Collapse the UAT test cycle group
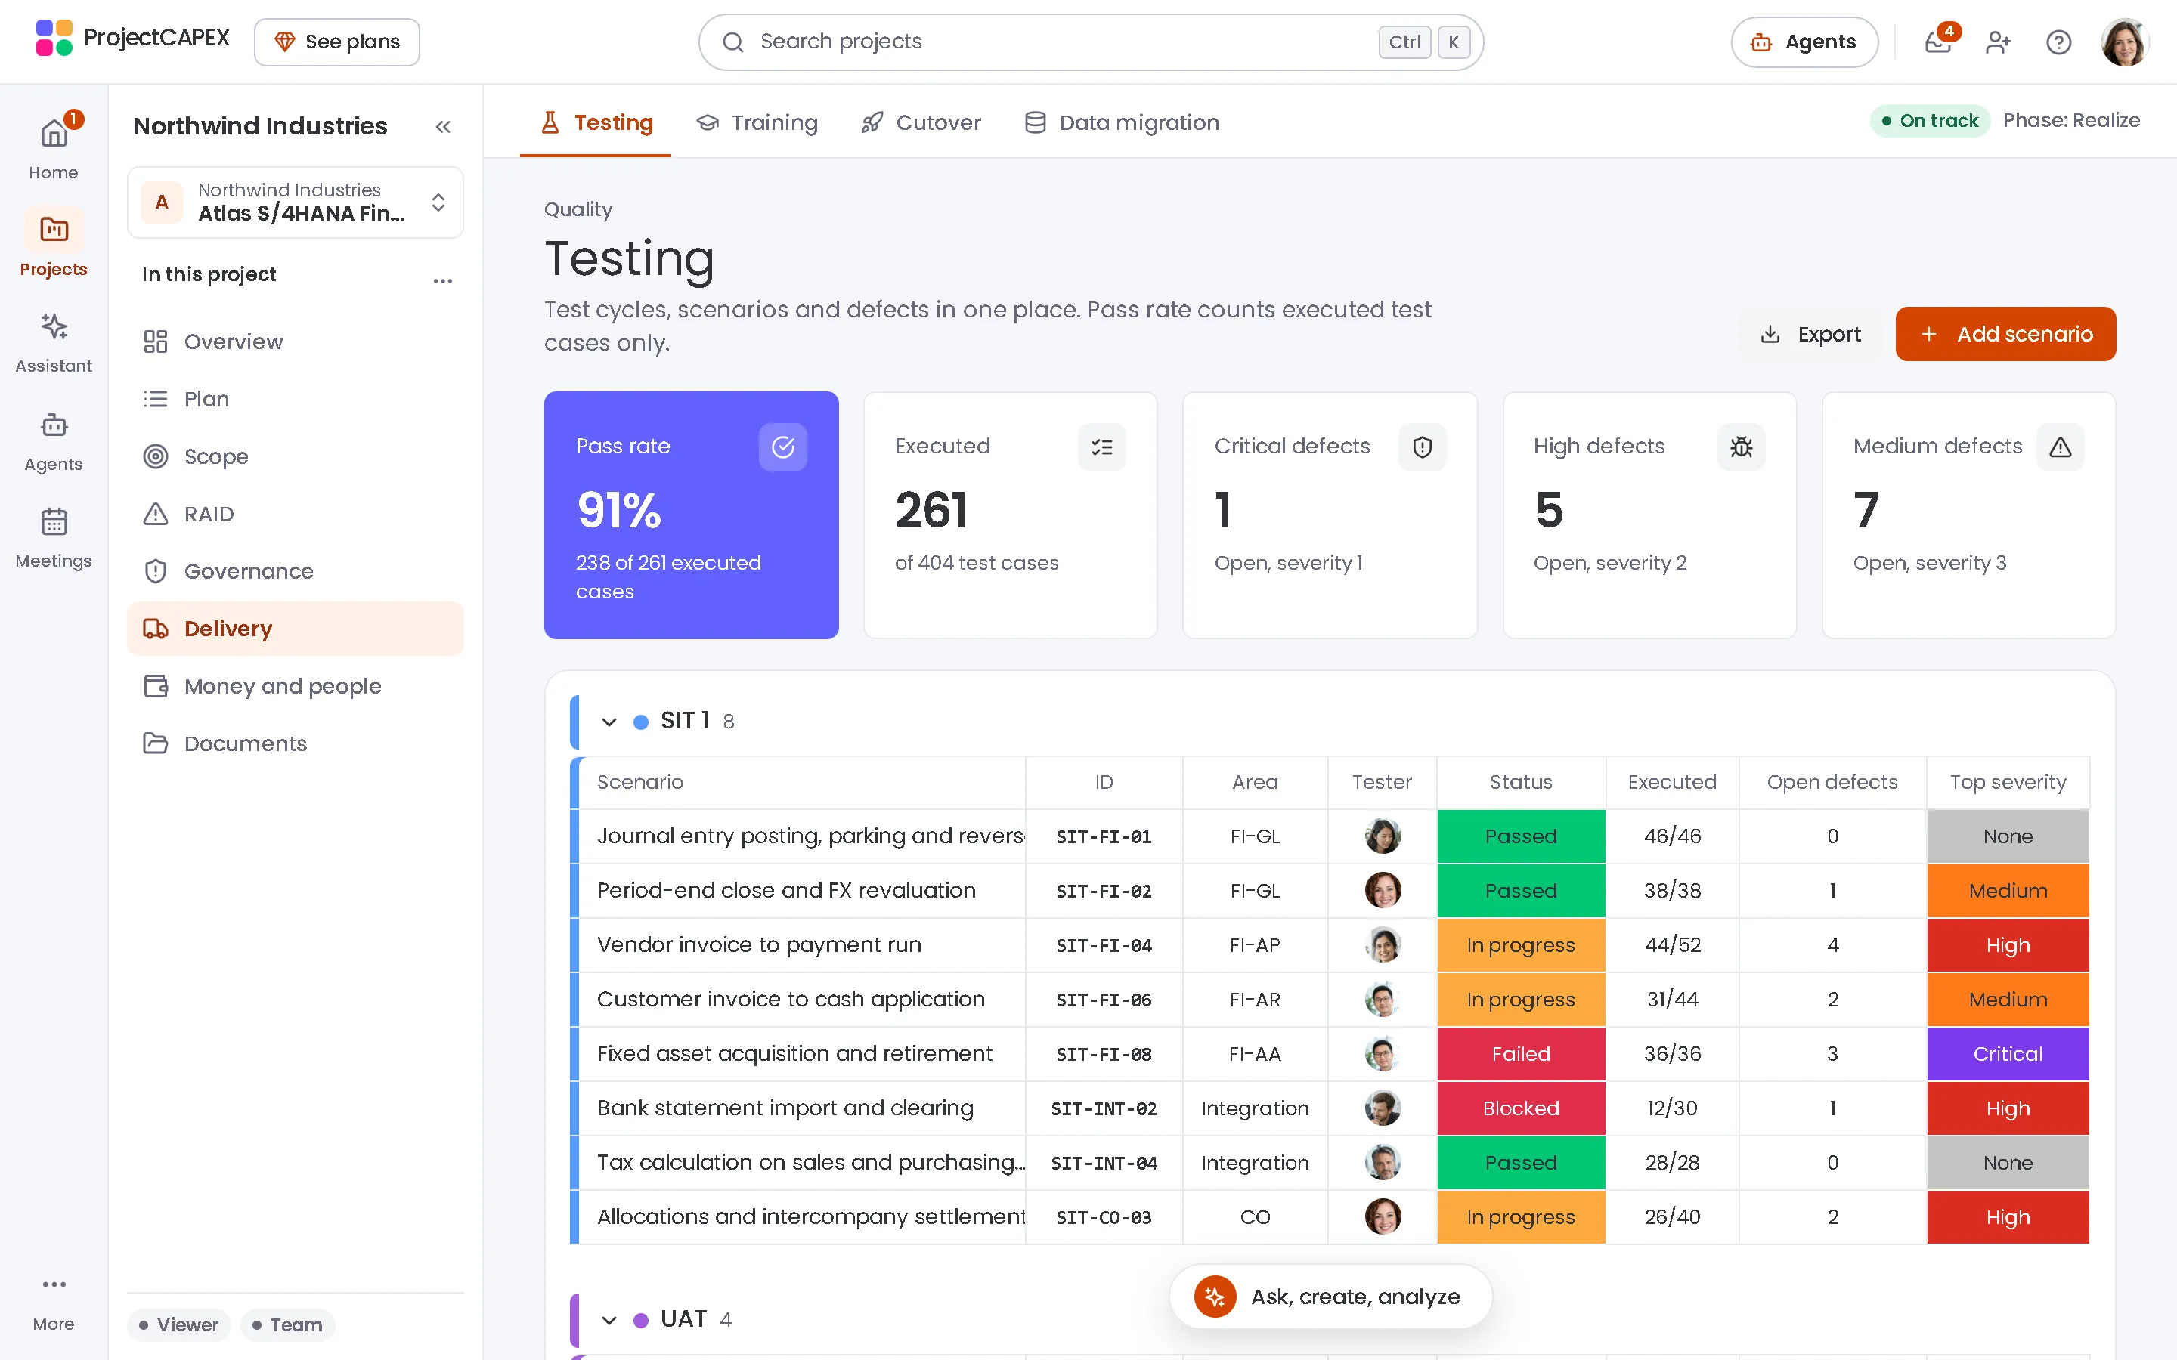Viewport: 2177px width, 1360px height. 609,1319
